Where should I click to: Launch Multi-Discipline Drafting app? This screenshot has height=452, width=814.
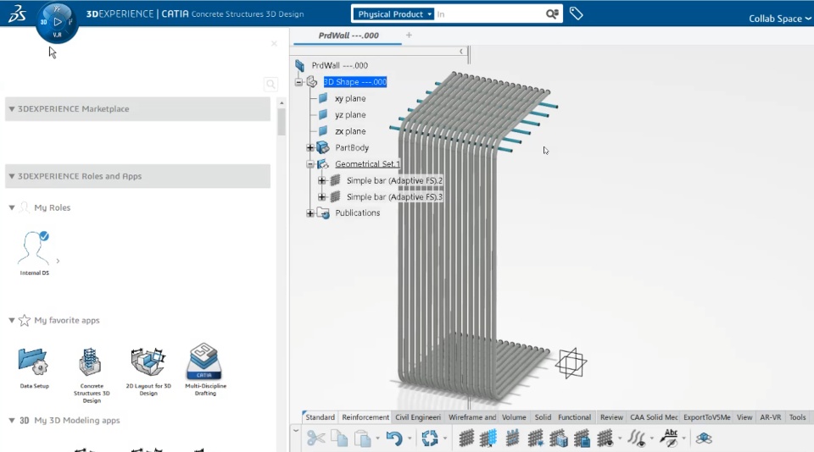[x=205, y=369]
